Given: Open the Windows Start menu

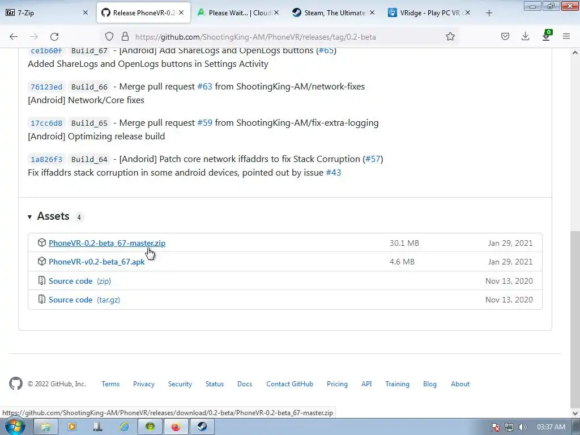Looking at the screenshot, I should (x=15, y=427).
